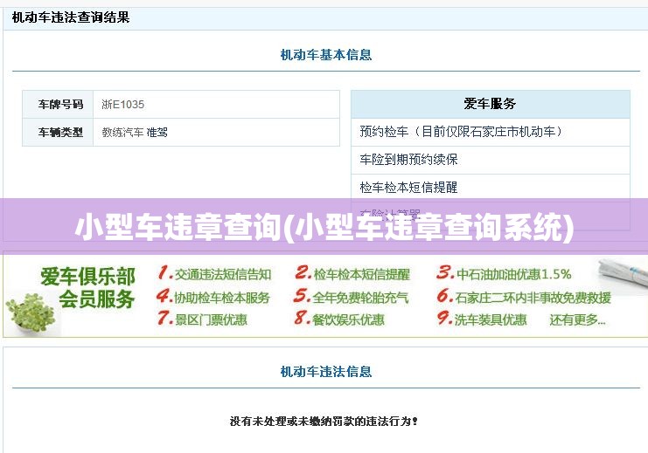
Task: Open banner item 6 石家庄二环内非事故免费救援
Action: [524, 297]
